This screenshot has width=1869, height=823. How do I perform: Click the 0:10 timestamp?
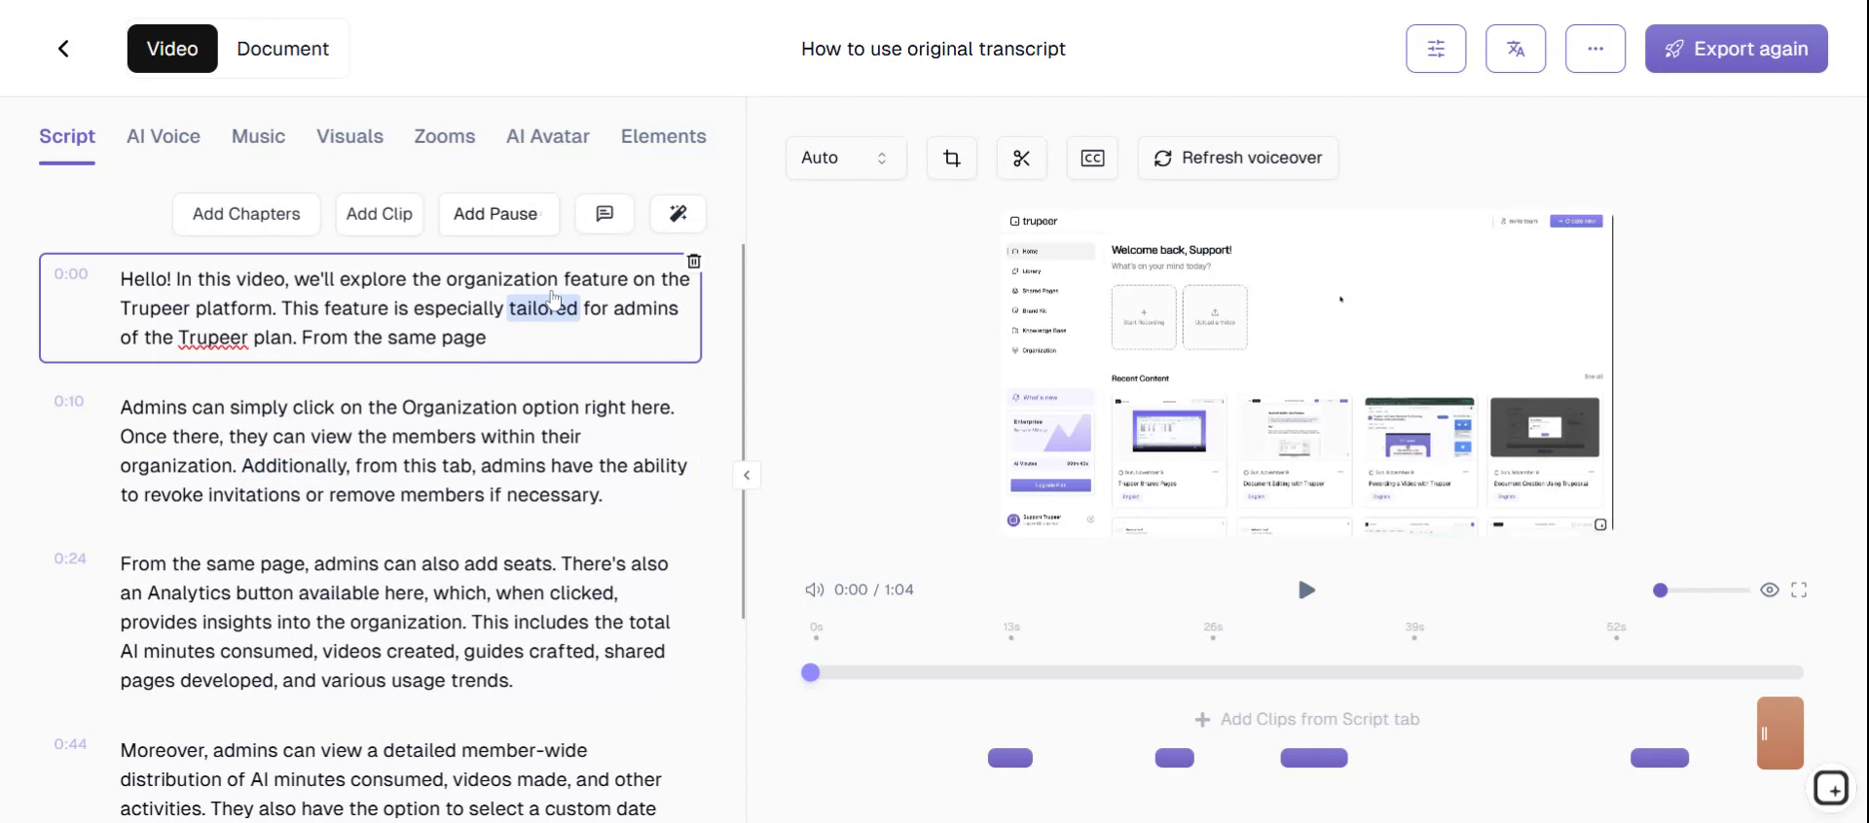pyautogui.click(x=69, y=401)
